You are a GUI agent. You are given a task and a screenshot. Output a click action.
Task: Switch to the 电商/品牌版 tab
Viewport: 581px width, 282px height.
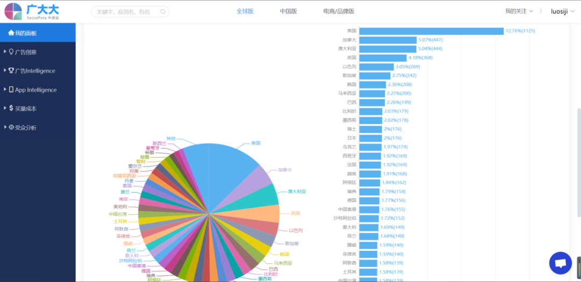pos(338,11)
